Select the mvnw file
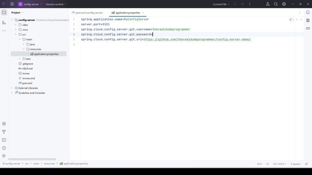 (26, 73)
